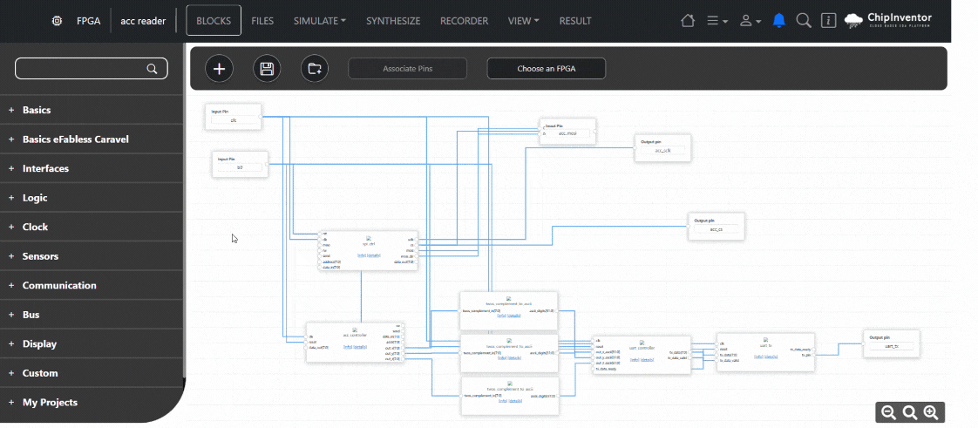Expand the Custom category
Viewport: 978px width, 428px height.
[x=92, y=373]
